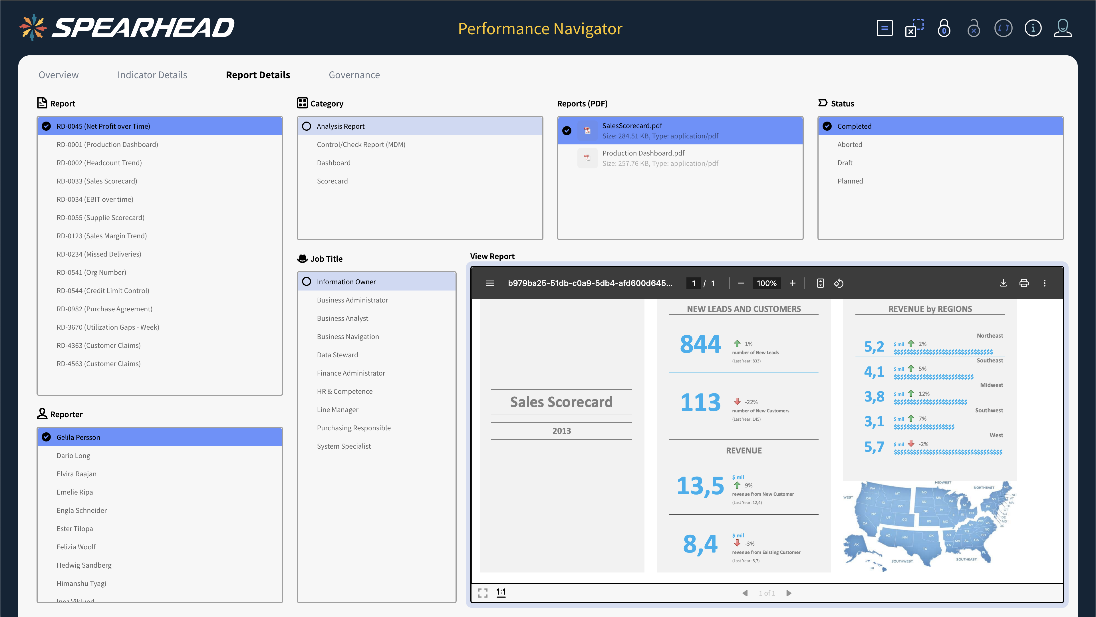1096x617 pixels.
Task: Clear selections with dashed-box X icon
Action: [x=914, y=29]
